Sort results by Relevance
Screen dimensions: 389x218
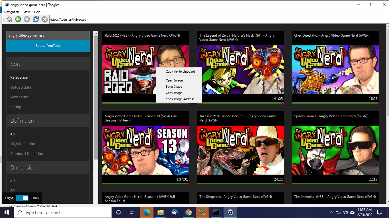[x=19, y=77]
